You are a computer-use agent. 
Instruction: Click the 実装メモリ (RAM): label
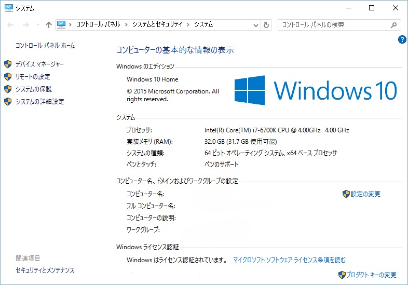149,142
